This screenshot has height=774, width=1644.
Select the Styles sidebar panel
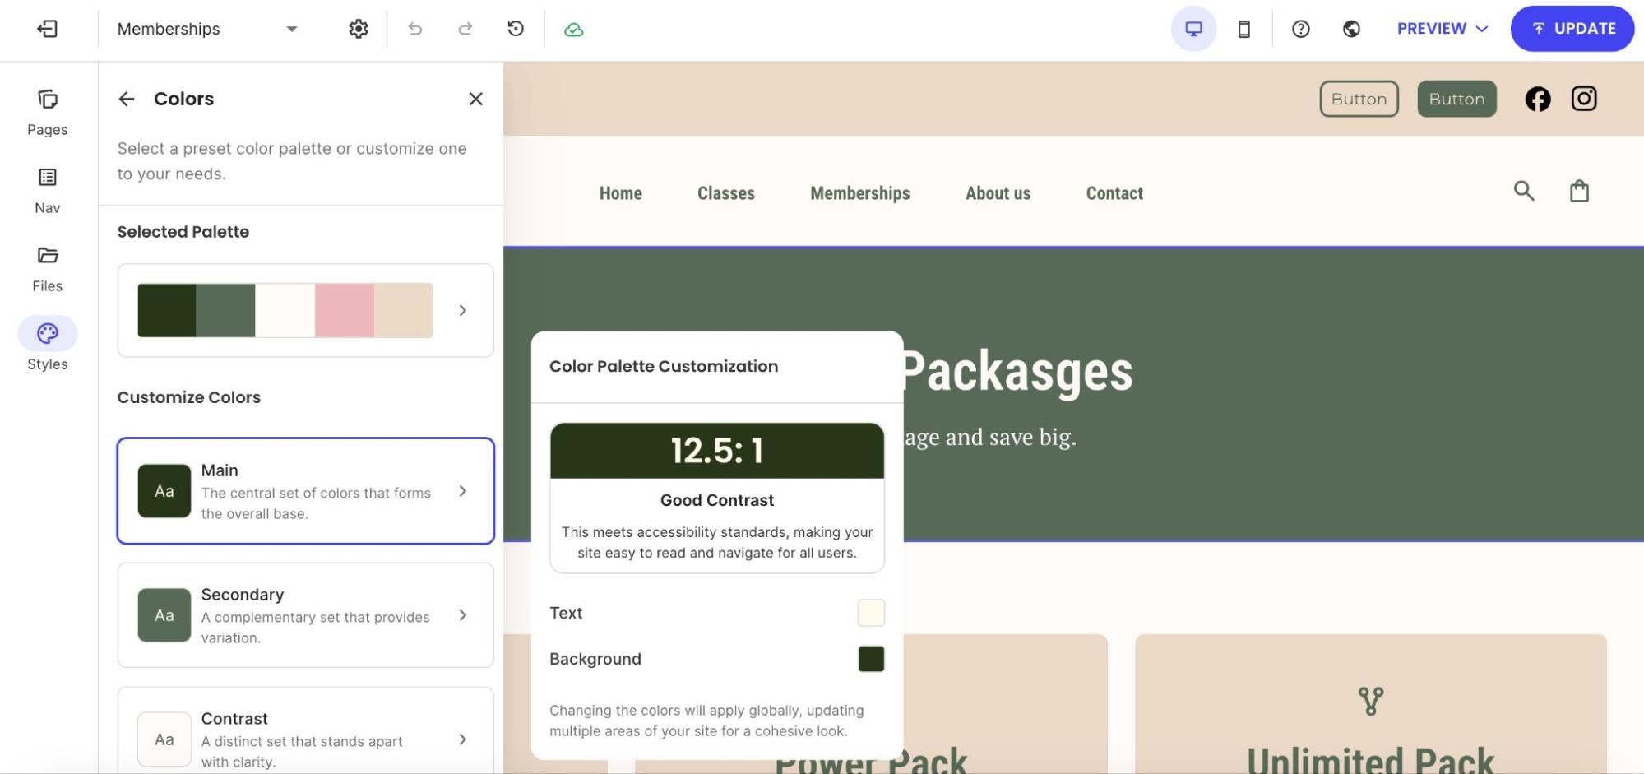click(48, 345)
